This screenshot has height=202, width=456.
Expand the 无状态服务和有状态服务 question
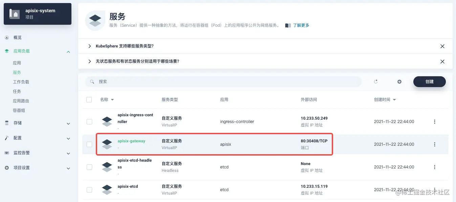click(x=90, y=61)
